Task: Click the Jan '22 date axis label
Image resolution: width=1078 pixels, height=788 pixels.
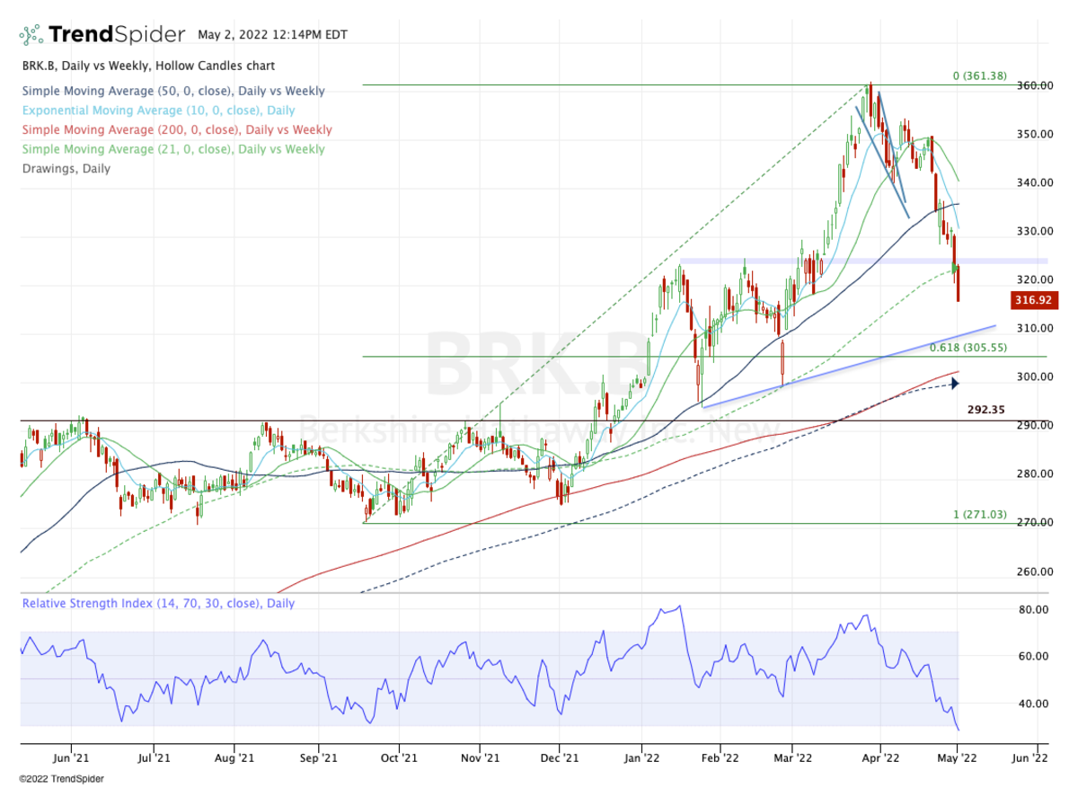Action: [x=642, y=758]
